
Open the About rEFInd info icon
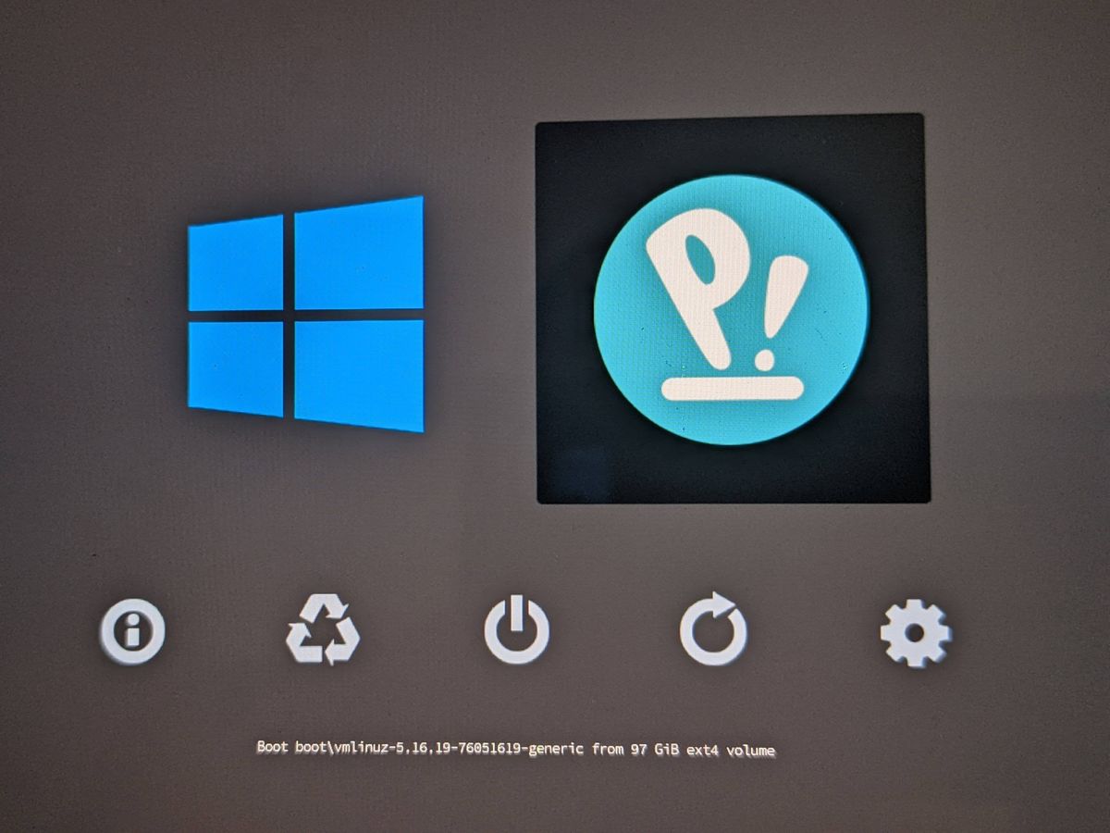132,633
